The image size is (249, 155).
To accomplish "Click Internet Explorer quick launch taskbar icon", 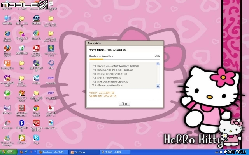I will (x=26, y=152).
